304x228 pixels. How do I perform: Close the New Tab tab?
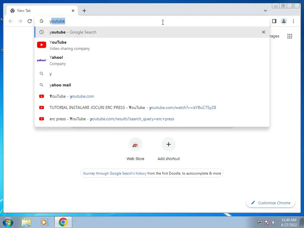click(73, 11)
